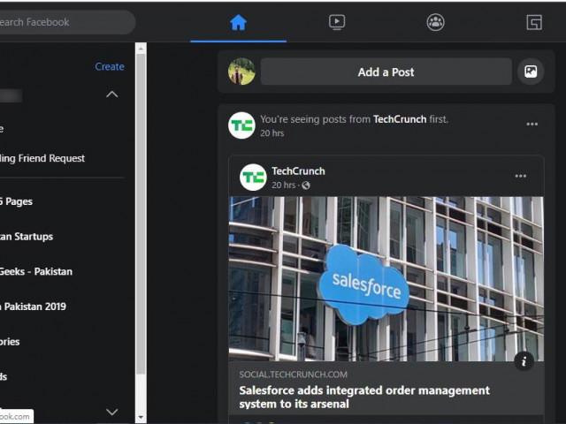Open the Startups group sidebar item
This screenshot has height=424, width=566.
click(27, 237)
